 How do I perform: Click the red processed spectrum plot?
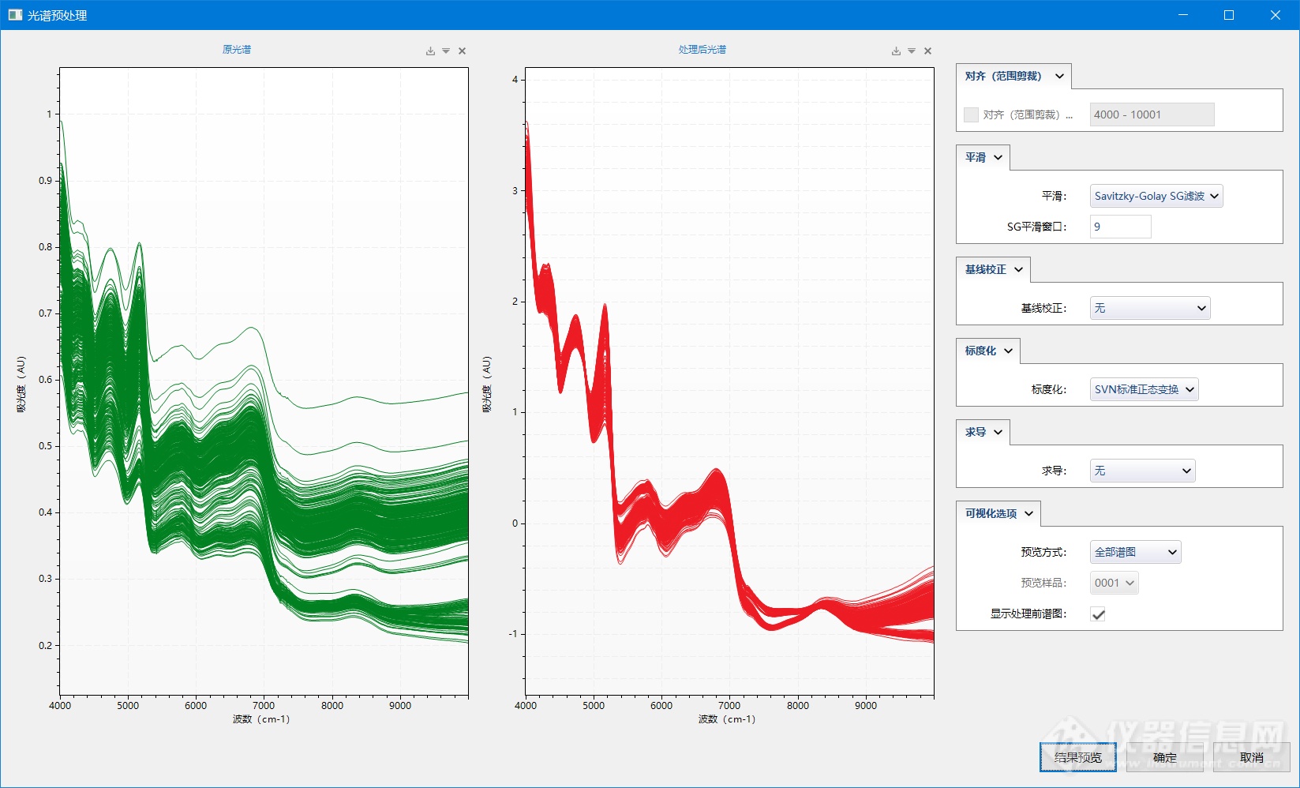729,381
